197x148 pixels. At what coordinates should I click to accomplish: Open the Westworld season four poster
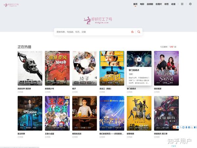coord(30,68)
